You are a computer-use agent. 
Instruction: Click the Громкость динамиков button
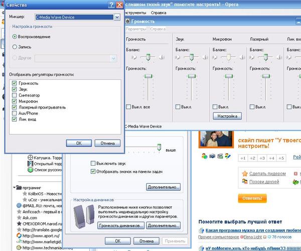(121, 225)
